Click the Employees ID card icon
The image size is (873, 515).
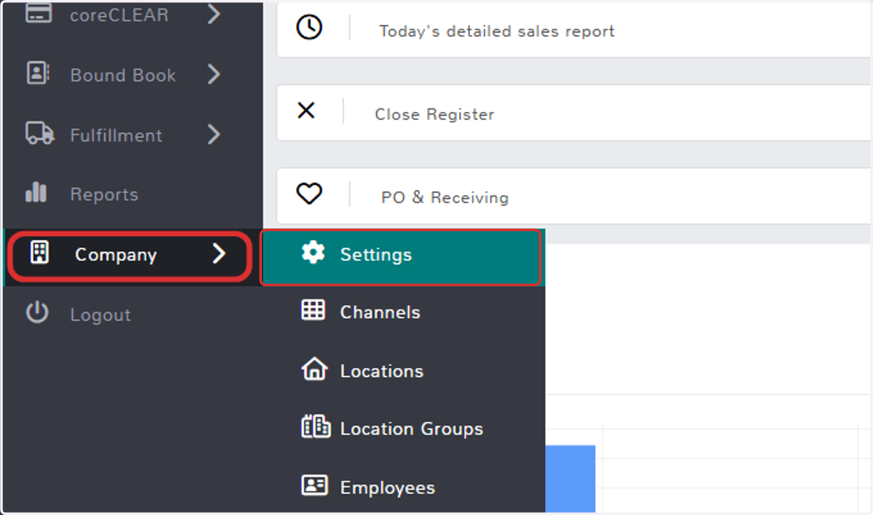coord(314,485)
